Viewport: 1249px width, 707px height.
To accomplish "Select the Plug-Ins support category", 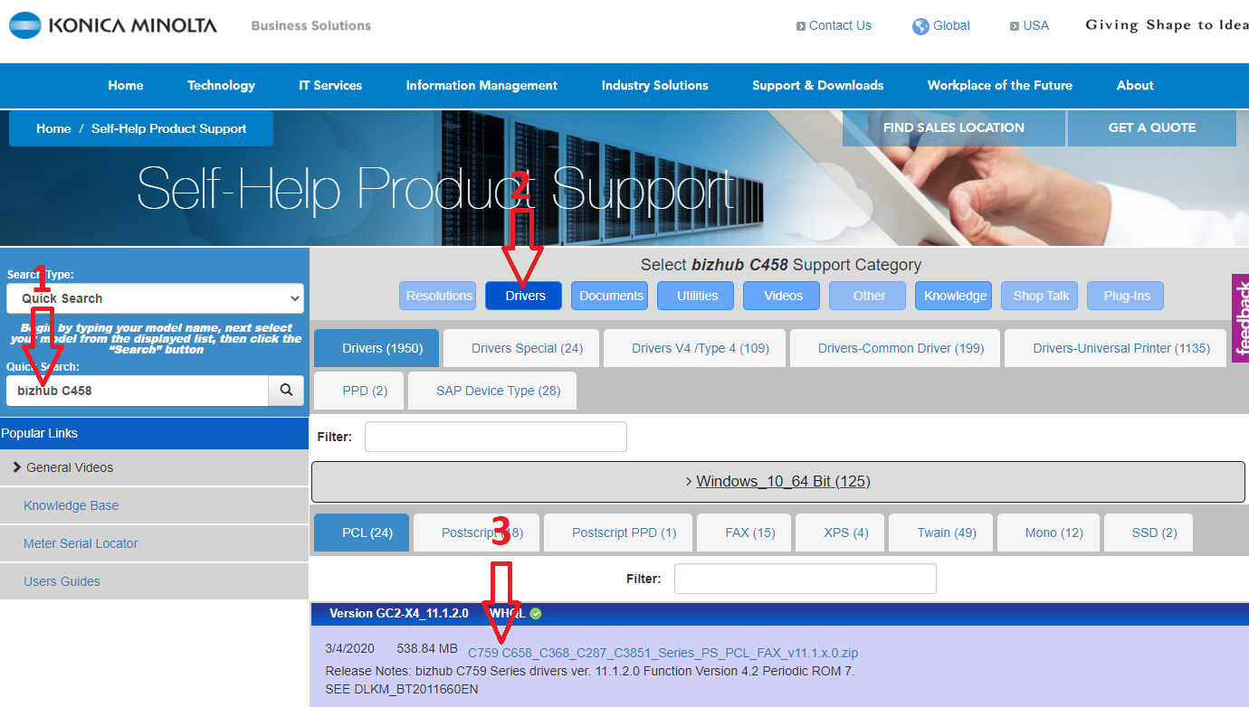I will (x=1127, y=296).
